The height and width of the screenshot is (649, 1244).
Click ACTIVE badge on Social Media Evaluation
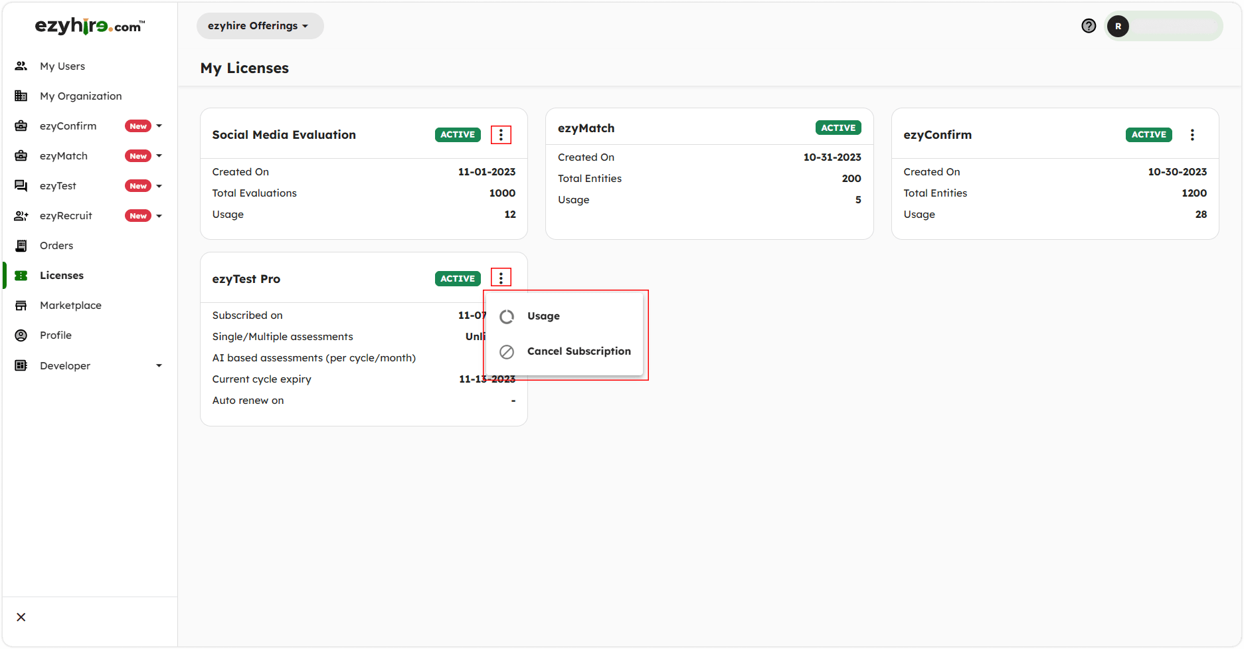[458, 134]
